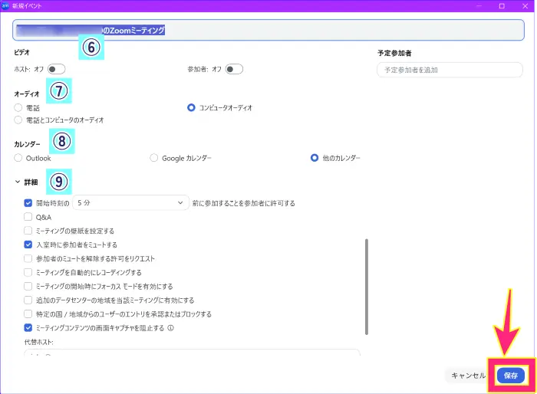Enable the Q&A checkbox
The image size is (537, 394).
click(28, 217)
